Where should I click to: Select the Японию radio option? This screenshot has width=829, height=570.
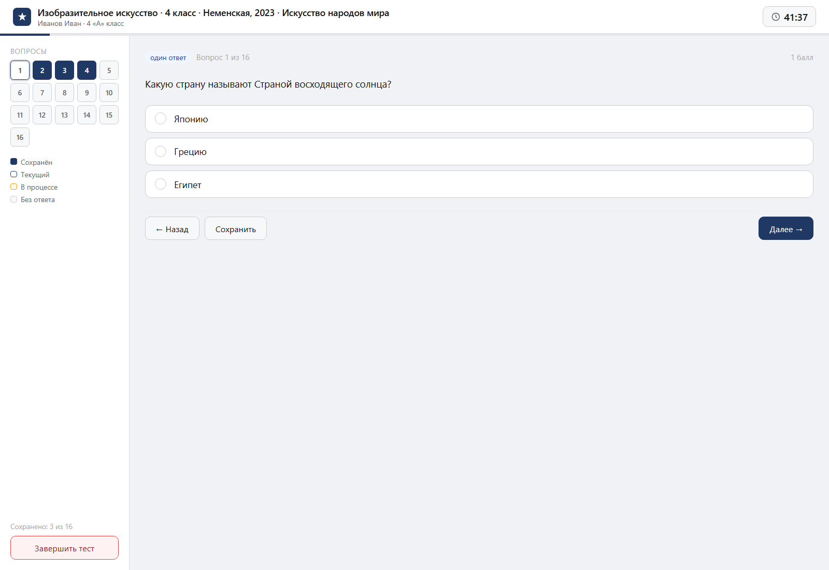161,119
